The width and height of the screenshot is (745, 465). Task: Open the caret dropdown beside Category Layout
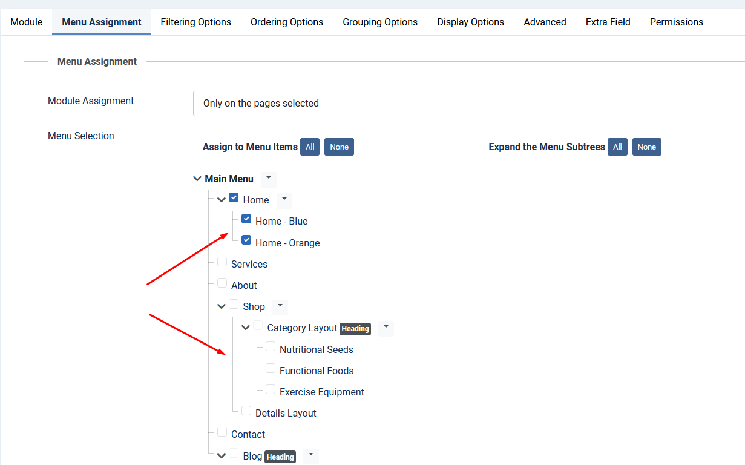[386, 328]
